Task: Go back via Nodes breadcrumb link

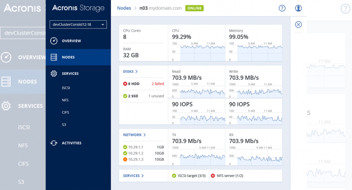Action: (124, 8)
